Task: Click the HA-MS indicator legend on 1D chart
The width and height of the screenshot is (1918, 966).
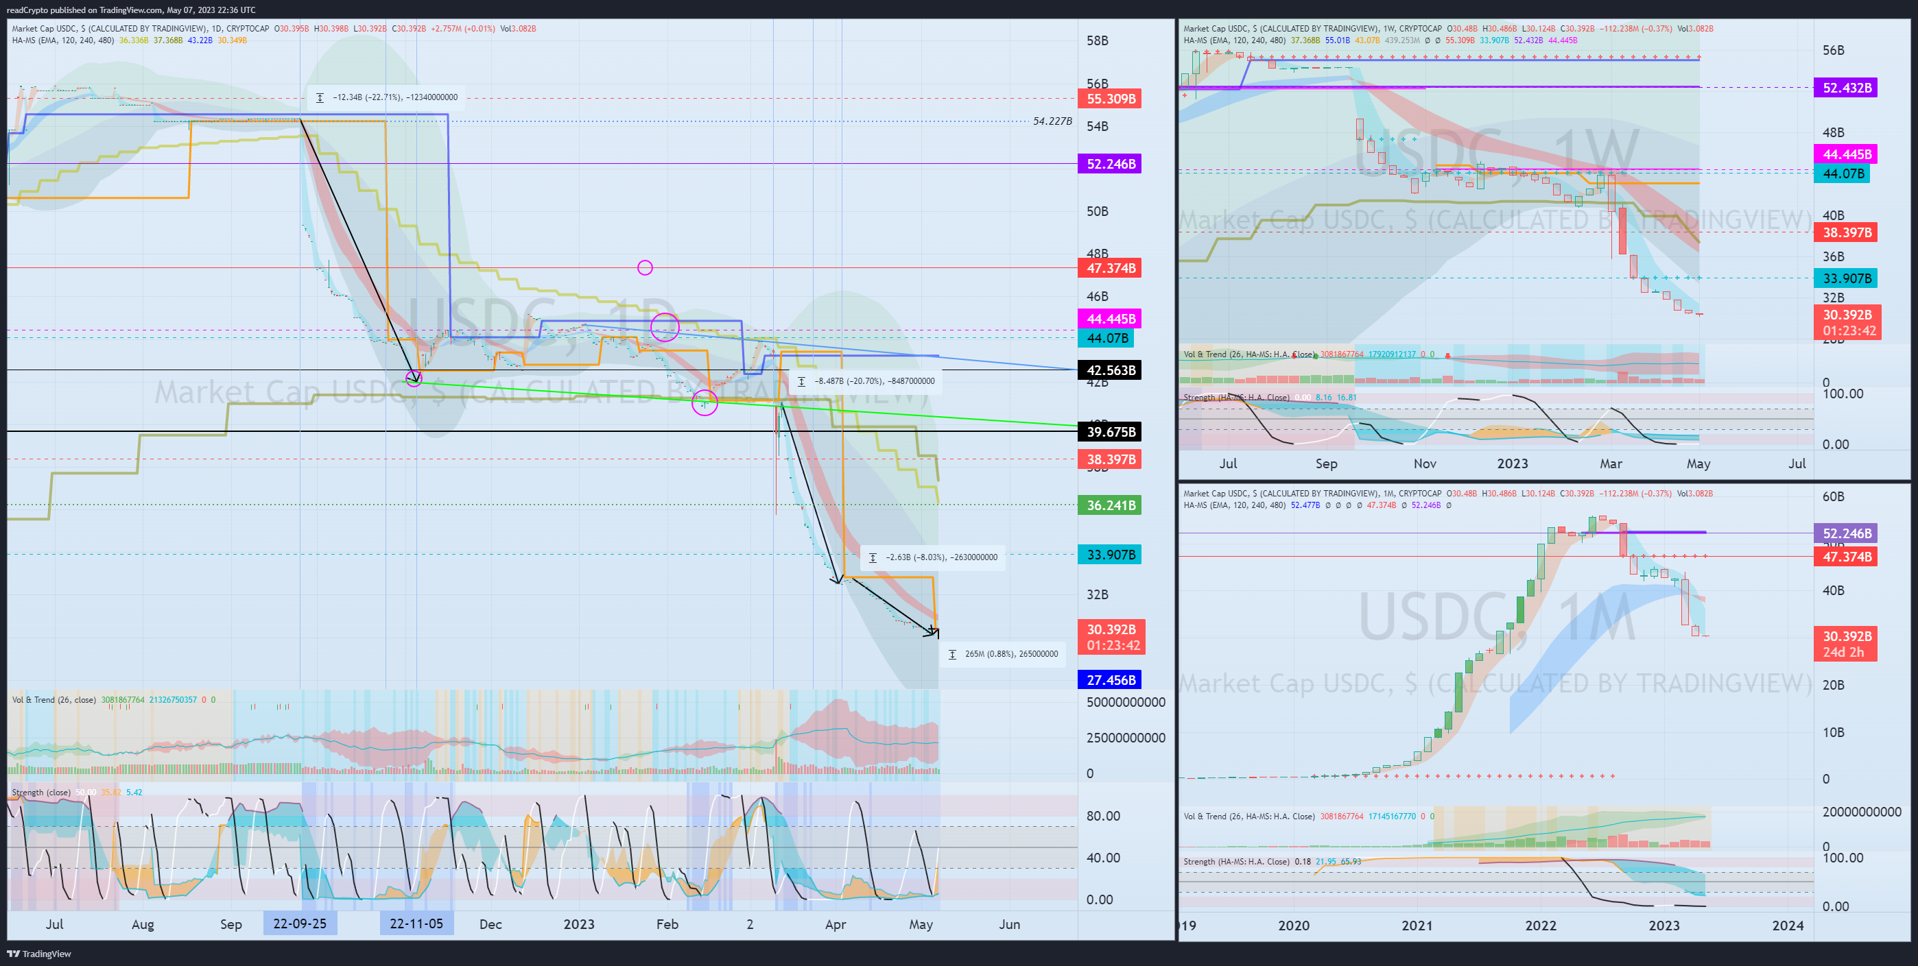Action: (62, 40)
